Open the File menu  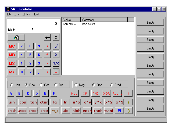coord(9,14)
